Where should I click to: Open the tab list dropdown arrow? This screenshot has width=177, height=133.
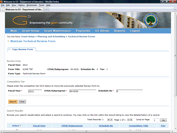(x=176, y=10)
